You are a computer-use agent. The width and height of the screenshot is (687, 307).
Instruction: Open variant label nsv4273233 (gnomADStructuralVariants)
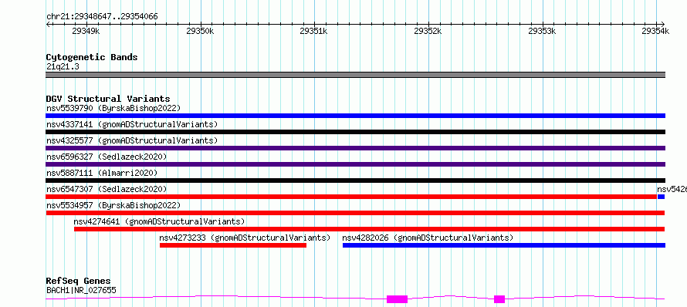pos(245,238)
